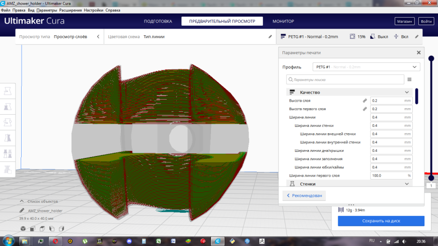438x246 pixels.
Task: Click the Cura icon in taskbar
Action: pos(217,241)
